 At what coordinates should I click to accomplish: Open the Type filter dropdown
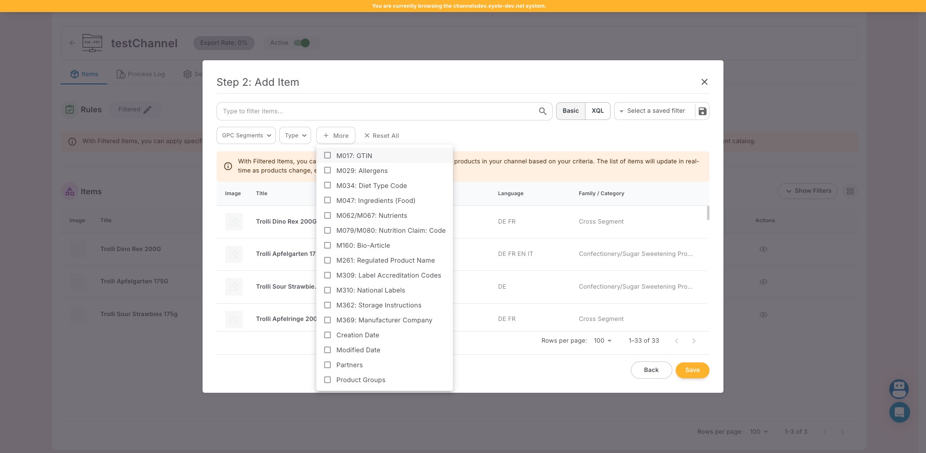[295, 135]
